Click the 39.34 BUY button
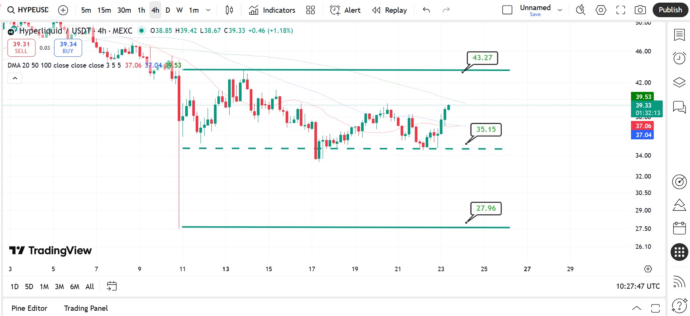The width and height of the screenshot is (690, 316). tap(68, 47)
